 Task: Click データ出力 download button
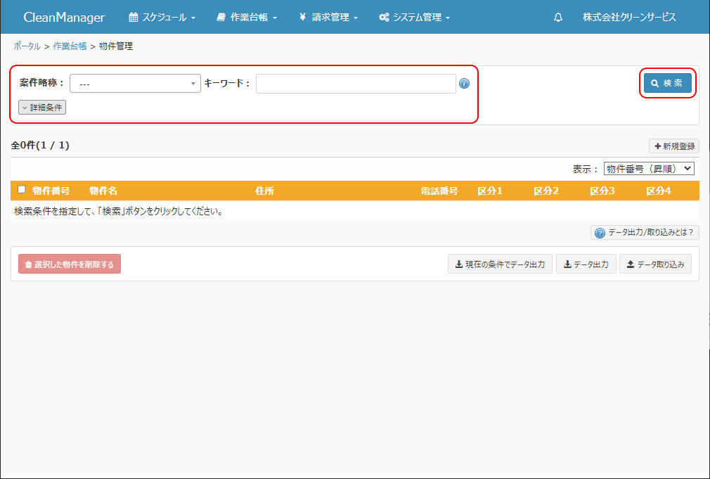[x=586, y=264]
